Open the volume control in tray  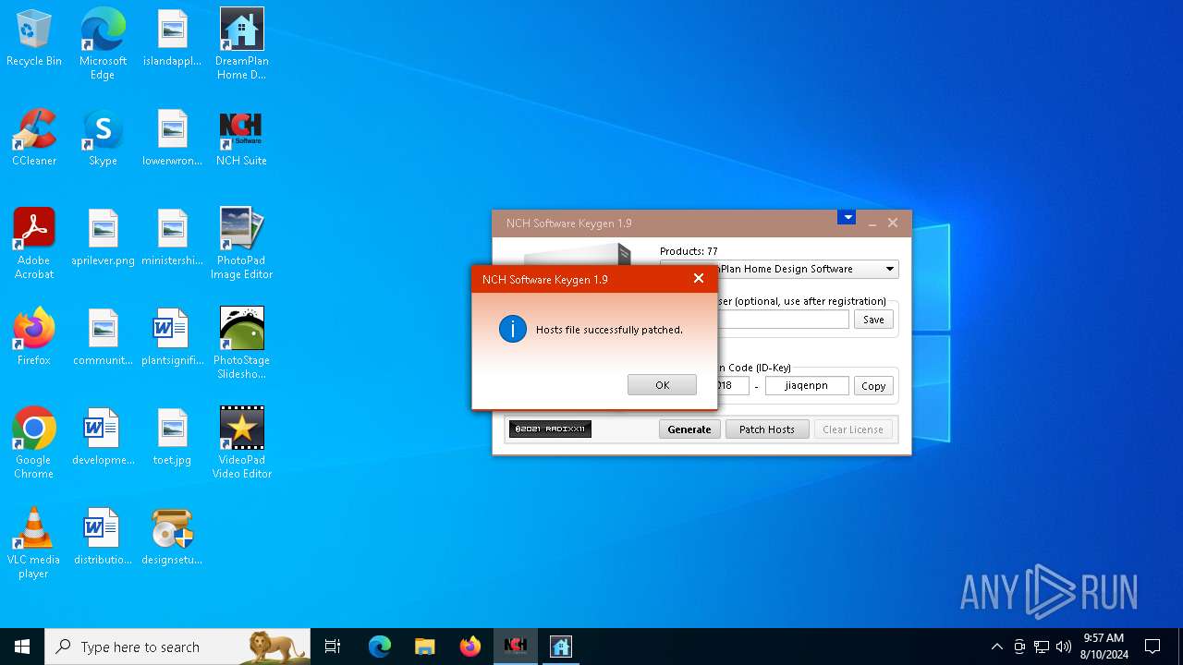point(1064,647)
